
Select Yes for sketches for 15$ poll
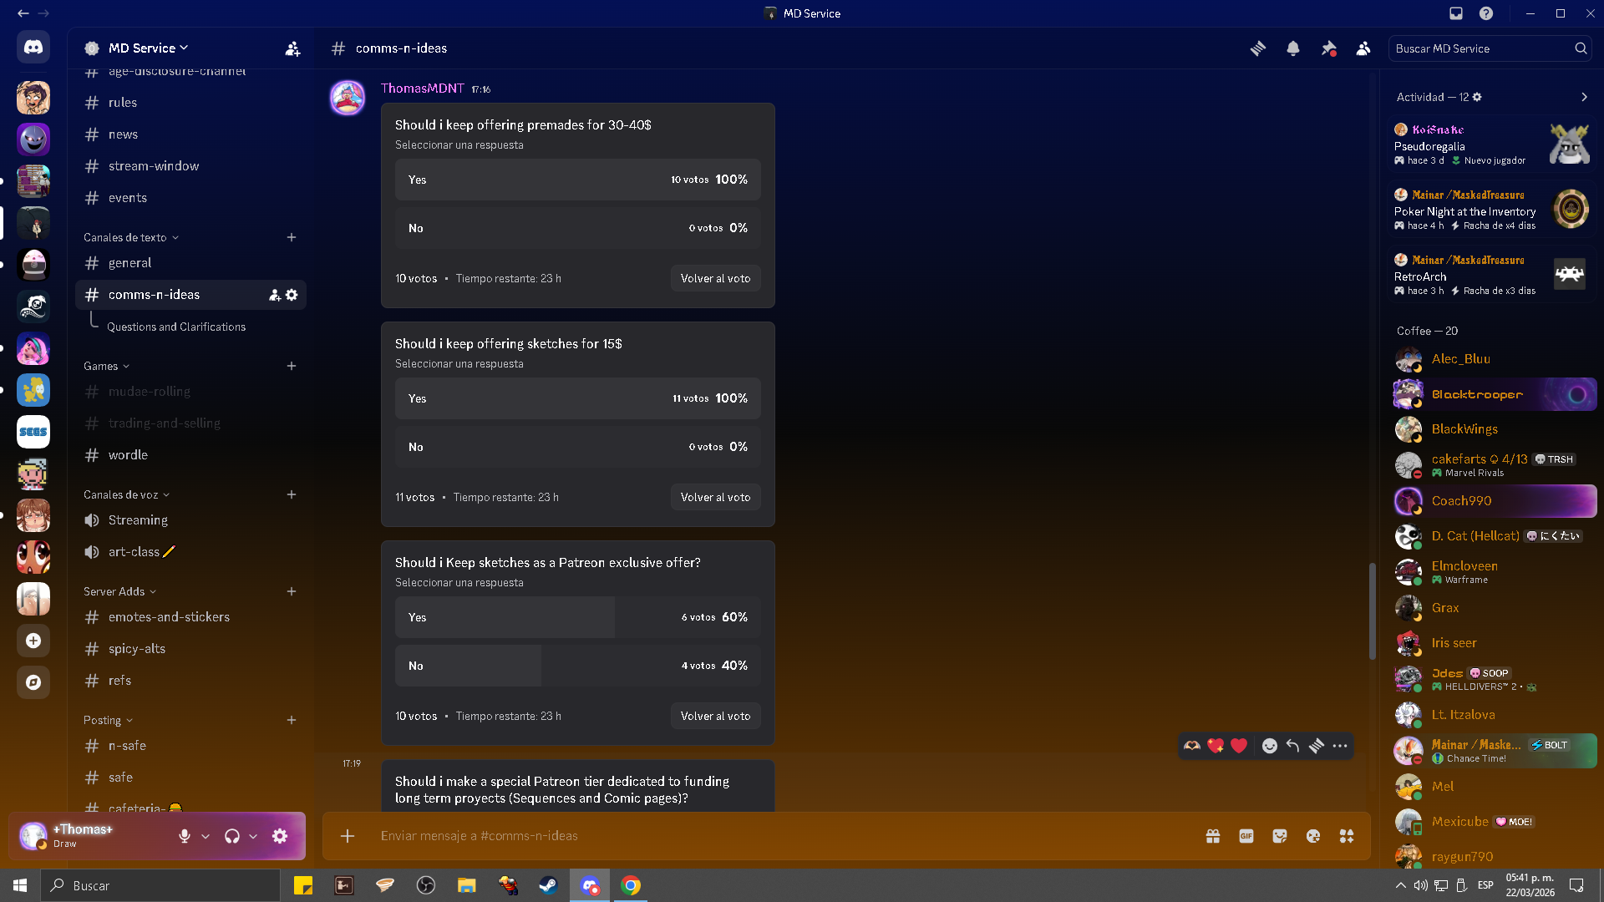(x=578, y=398)
